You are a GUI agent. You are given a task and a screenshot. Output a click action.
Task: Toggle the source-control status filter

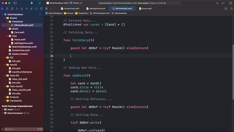41,129
